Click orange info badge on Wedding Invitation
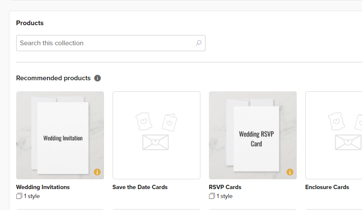 [x=97, y=172]
